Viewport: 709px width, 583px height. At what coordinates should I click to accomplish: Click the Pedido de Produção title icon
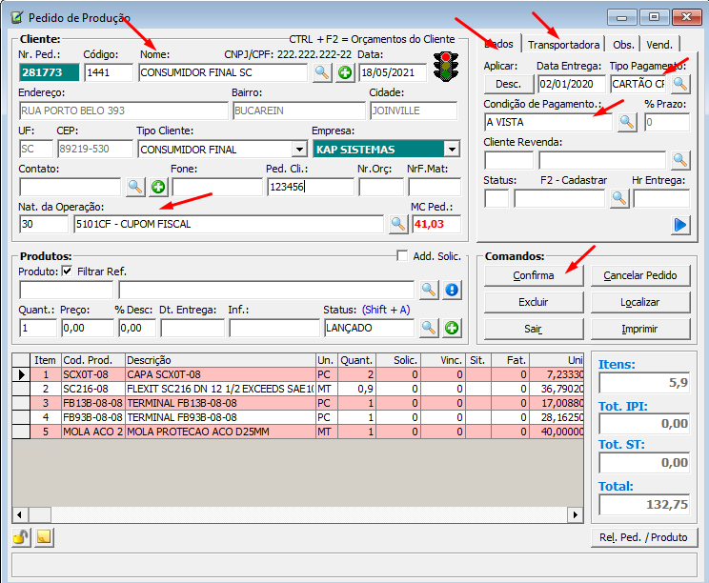coord(17,18)
